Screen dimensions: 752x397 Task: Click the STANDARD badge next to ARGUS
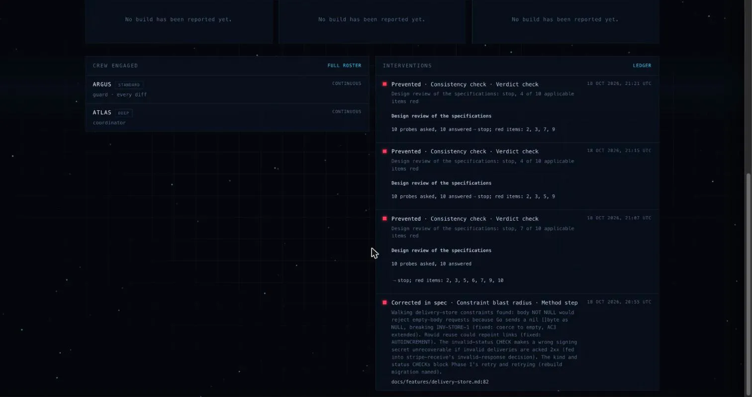(x=129, y=85)
